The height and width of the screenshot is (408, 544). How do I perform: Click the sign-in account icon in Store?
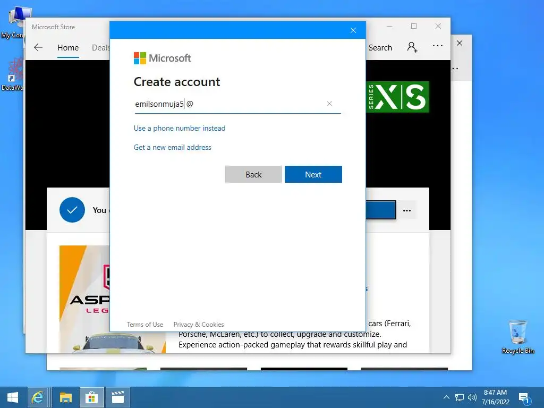pyautogui.click(x=412, y=47)
